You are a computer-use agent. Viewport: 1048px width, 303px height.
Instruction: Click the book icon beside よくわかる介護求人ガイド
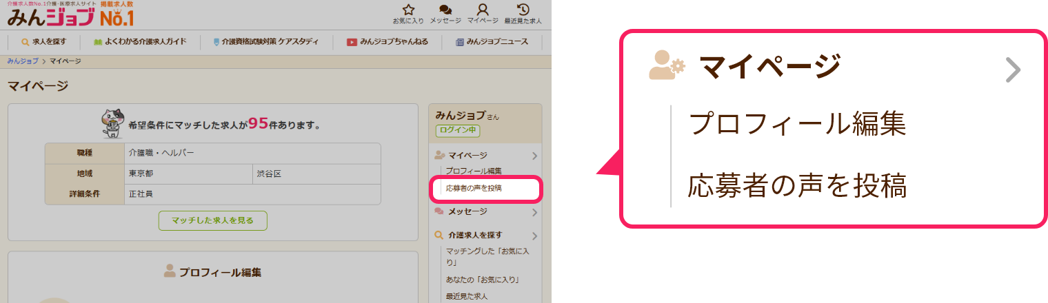pos(98,42)
